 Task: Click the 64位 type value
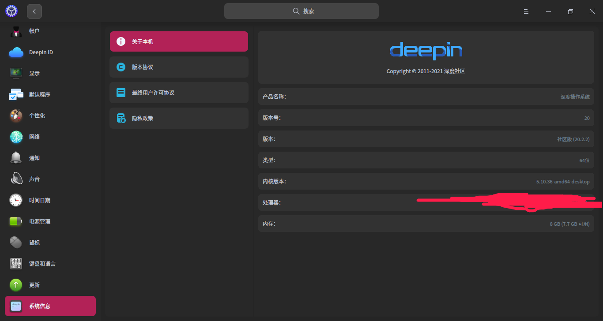point(584,160)
